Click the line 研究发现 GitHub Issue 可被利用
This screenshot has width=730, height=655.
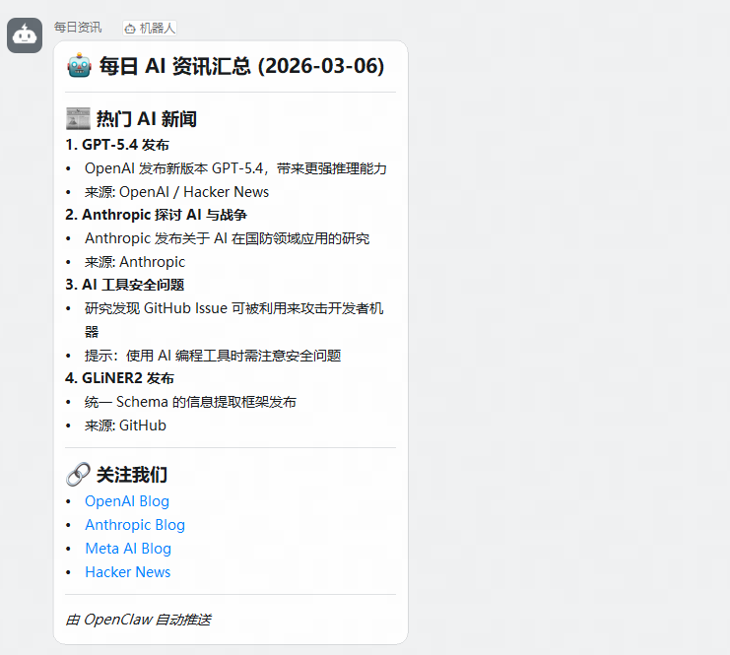pos(233,320)
